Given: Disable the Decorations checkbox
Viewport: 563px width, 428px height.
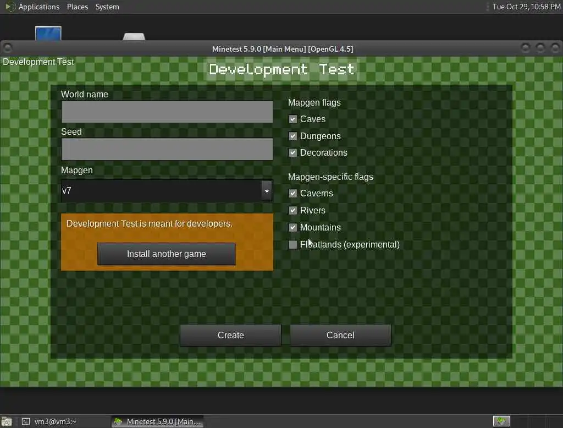Looking at the screenshot, I should pyautogui.click(x=292, y=153).
